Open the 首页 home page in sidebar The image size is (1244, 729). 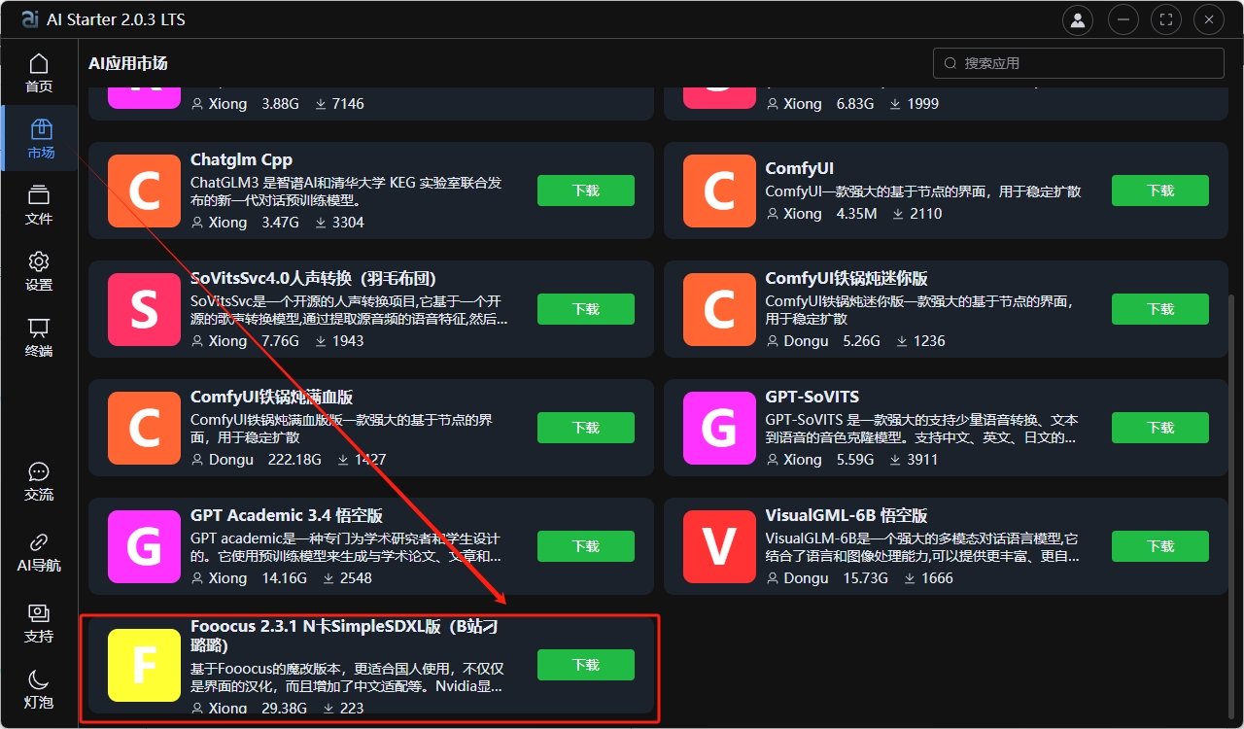(x=39, y=73)
